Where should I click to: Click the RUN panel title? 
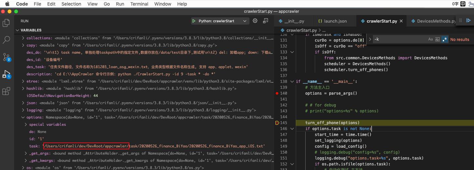pyautogui.click(x=25, y=21)
